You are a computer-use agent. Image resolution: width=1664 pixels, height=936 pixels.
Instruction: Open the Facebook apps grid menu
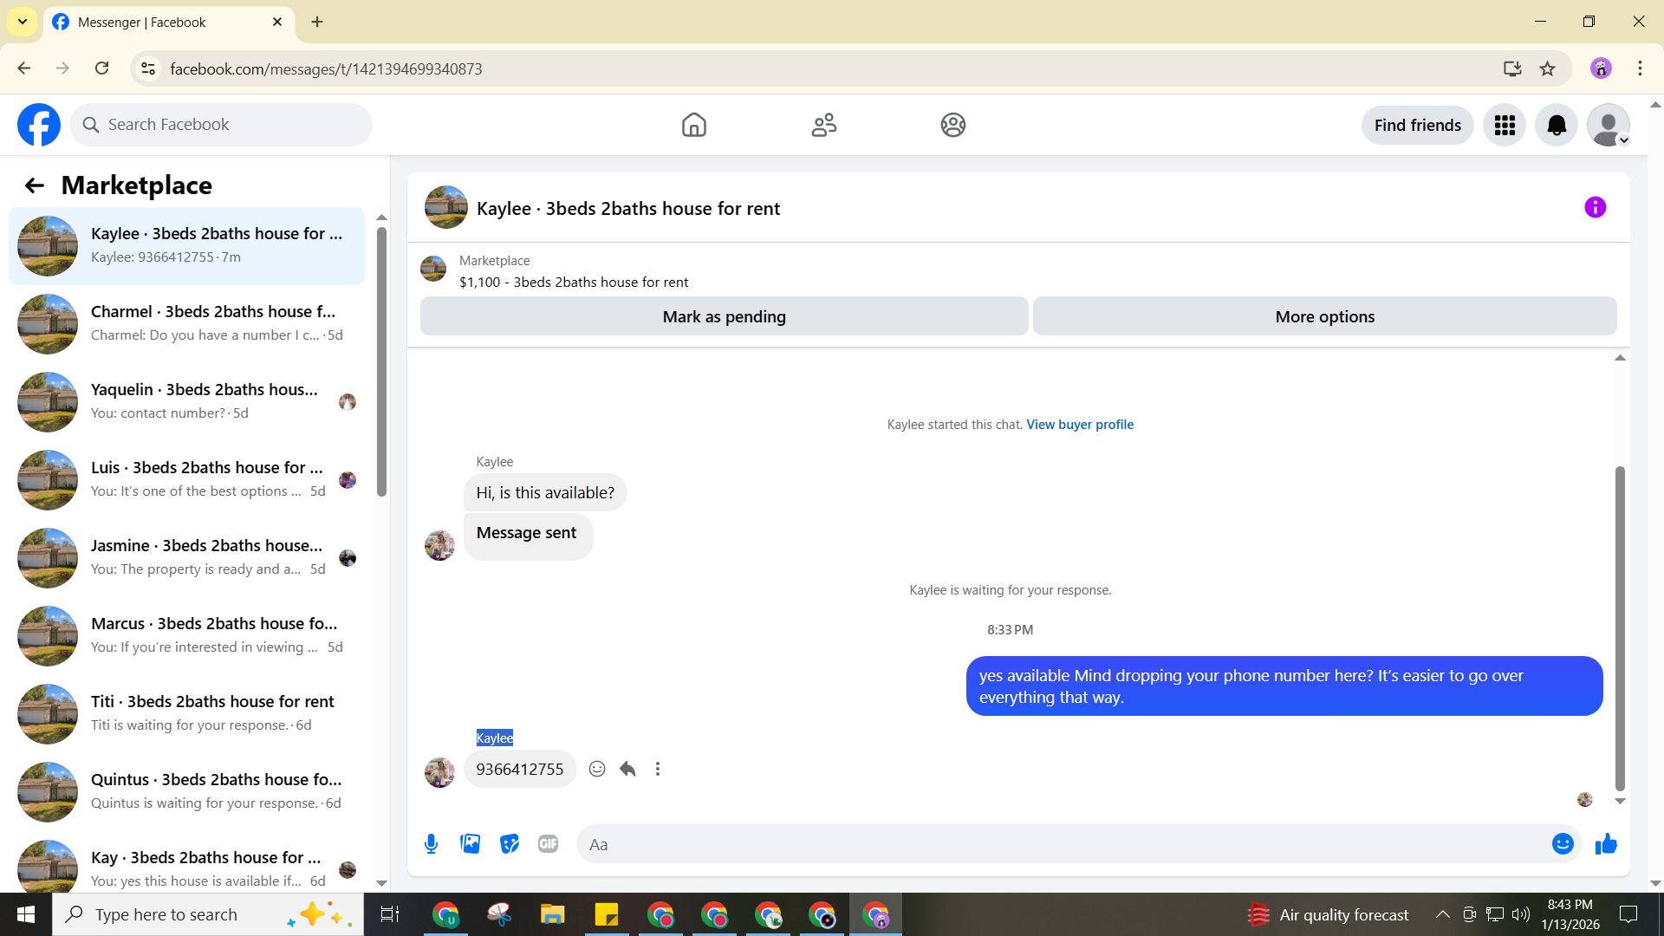1505,126
